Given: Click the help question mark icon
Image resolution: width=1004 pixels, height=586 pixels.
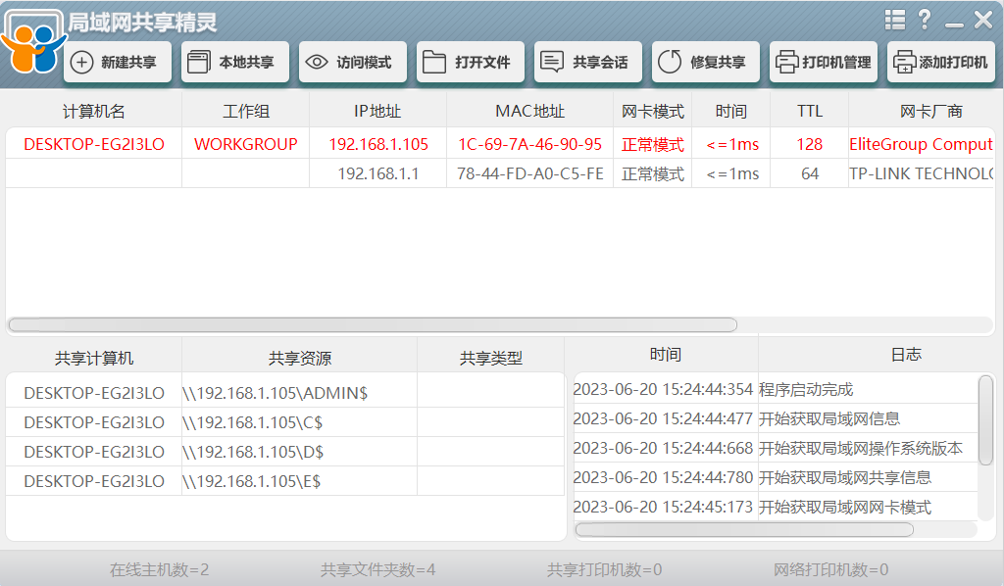Looking at the screenshot, I should [x=925, y=20].
